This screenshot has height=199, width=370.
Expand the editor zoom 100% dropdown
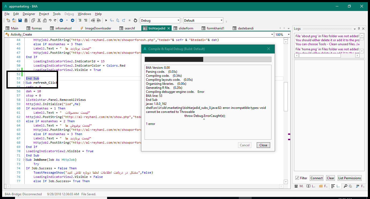289,35
